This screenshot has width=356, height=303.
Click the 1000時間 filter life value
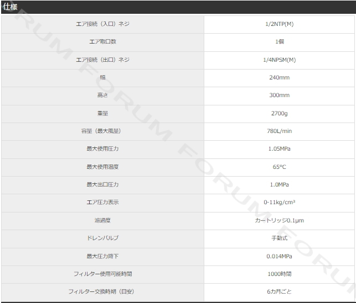[x=280, y=274]
